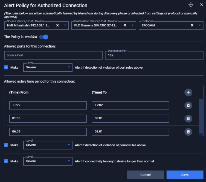
Task: Save the alert policy
Action: point(185,175)
